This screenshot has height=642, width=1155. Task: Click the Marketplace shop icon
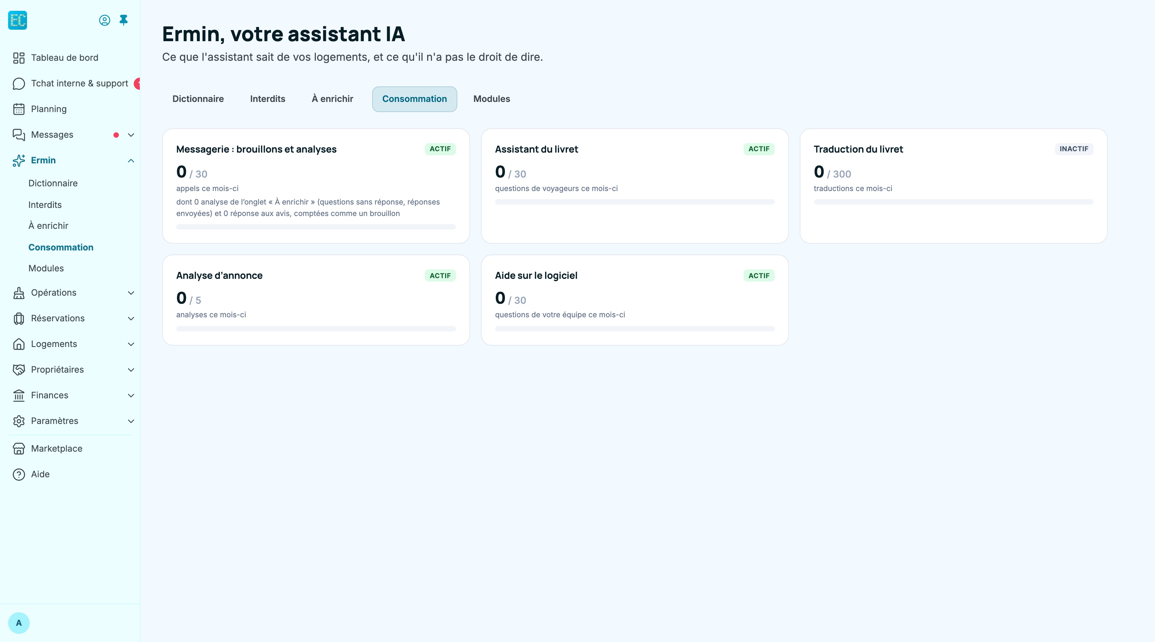click(x=19, y=449)
